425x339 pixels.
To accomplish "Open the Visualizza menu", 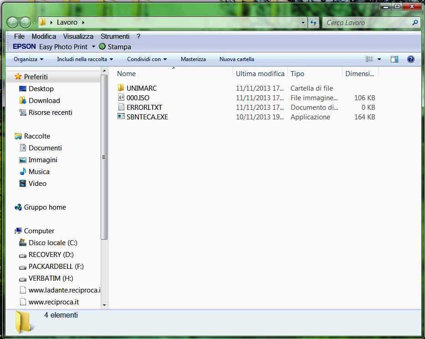I will click(78, 36).
